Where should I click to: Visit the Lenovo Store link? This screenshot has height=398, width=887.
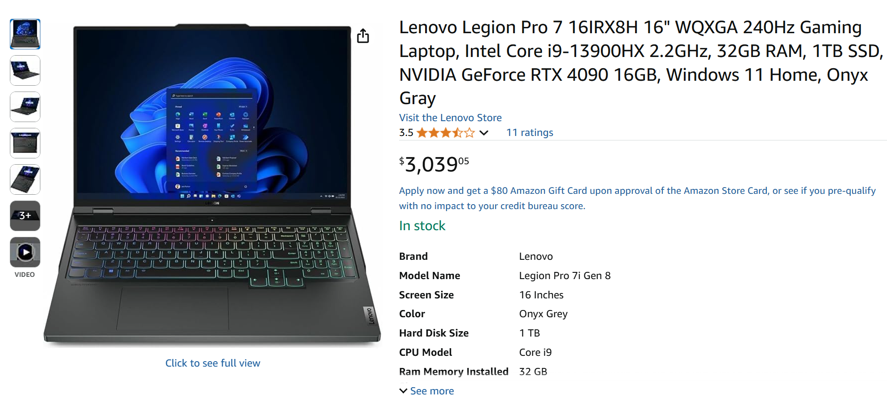[x=450, y=118]
